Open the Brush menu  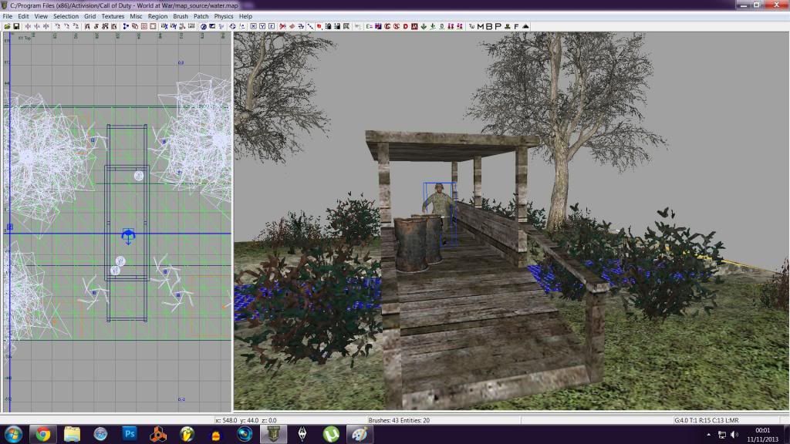(x=181, y=16)
